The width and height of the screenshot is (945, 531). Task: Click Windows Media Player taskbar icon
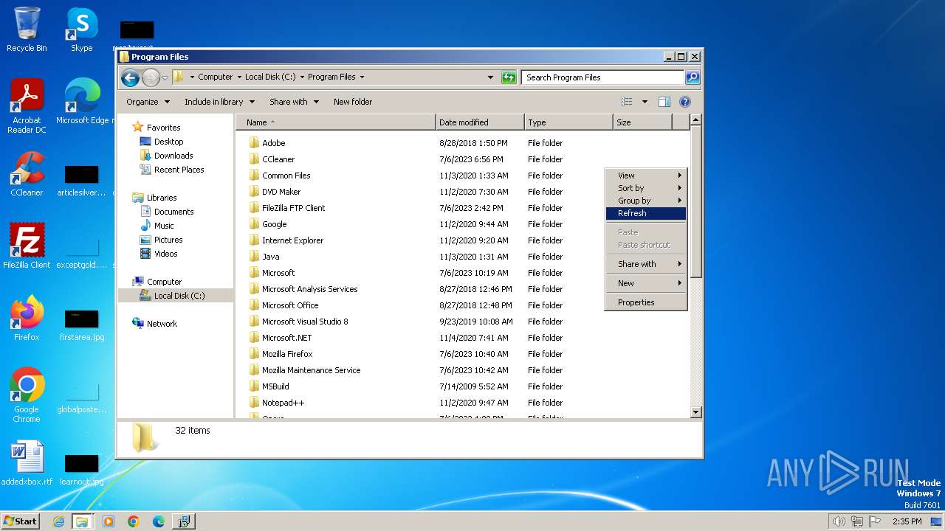click(109, 521)
